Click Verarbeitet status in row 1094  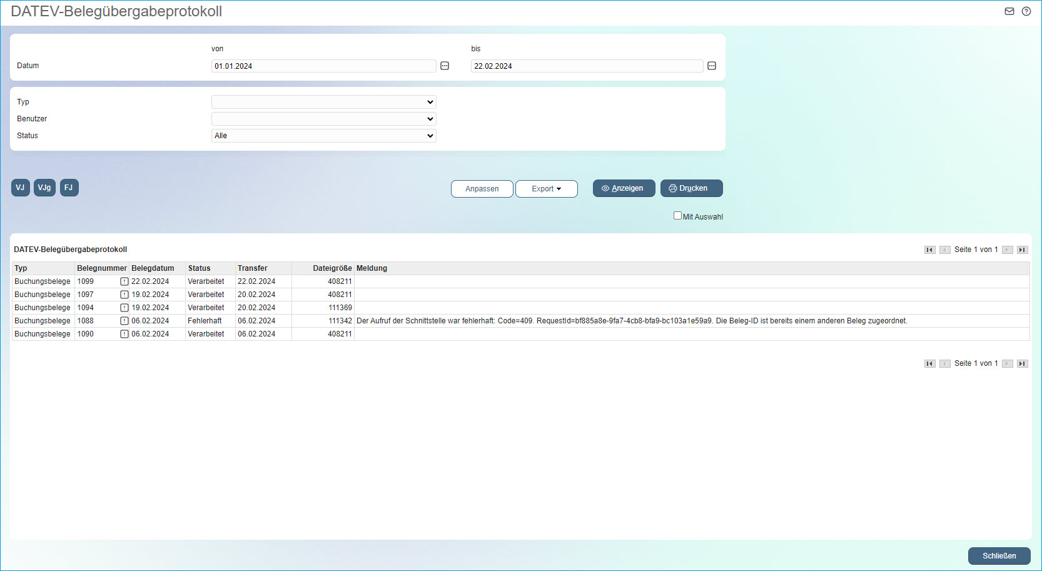[x=206, y=308]
